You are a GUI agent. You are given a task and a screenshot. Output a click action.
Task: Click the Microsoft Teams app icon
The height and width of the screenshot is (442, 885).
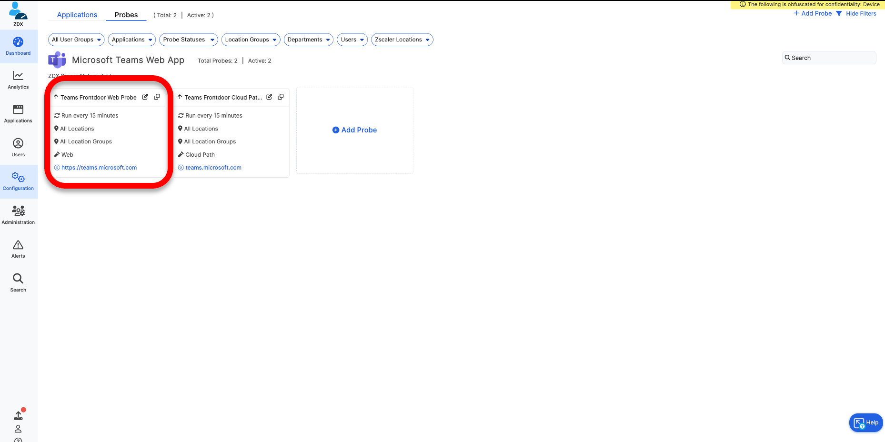[57, 60]
